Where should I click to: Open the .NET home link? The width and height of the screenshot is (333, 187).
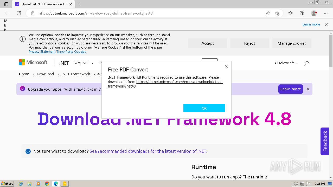pos(64,63)
